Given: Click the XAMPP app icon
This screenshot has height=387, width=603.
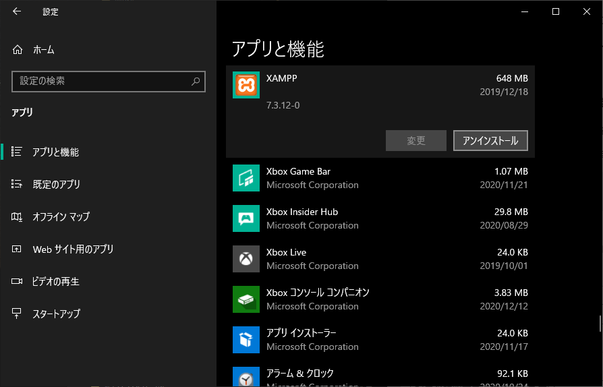Looking at the screenshot, I should pos(246,85).
